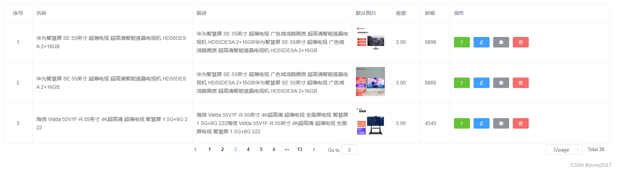This screenshot has width=617, height=171.
Task: Click sequence number 2 cell
Action: tap(18, 83)
